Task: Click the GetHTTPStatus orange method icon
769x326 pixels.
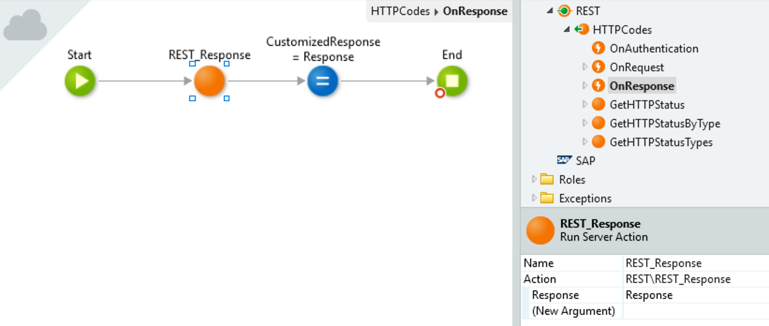Action: click(x=598, y=104)
